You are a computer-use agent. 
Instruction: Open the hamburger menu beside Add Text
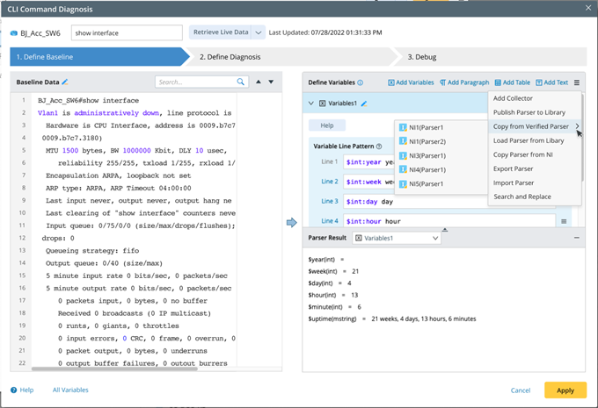[x=577, y=82]
